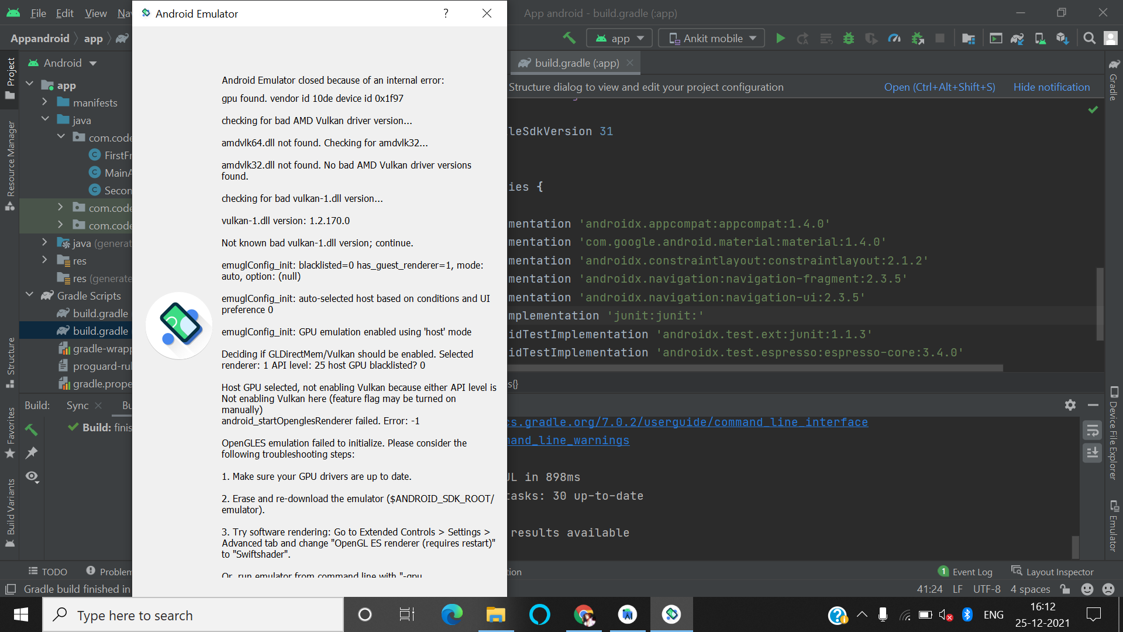The width and height of the screenshot is (1123, 632).
Task: Open Google Chrome from the taskbar
Action: tap(583, 614)
